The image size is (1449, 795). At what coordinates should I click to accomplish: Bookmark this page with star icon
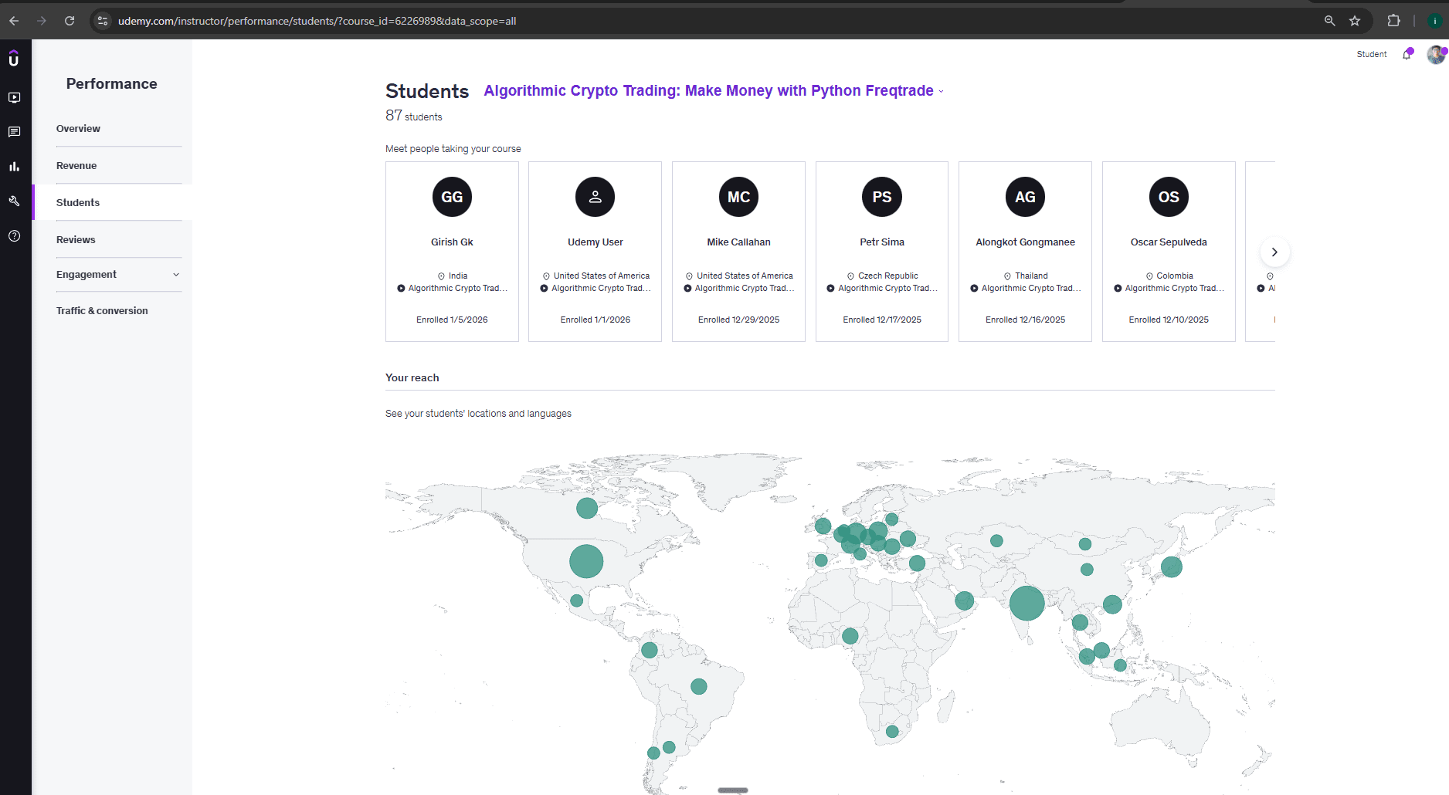[1355, 21]
